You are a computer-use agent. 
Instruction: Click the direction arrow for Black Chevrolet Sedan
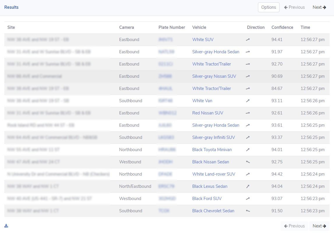point(248,211)
